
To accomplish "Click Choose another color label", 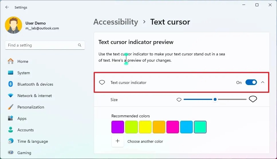I will [145, 141].
